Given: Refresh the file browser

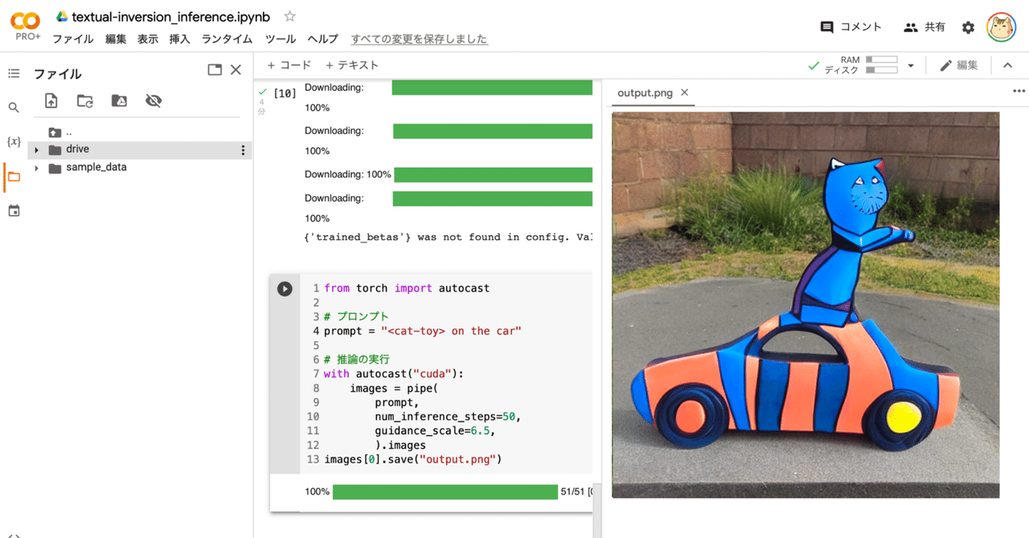Looking at the screenshot, I should (84, 100).
